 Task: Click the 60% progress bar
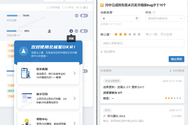[x=15, y=31]
